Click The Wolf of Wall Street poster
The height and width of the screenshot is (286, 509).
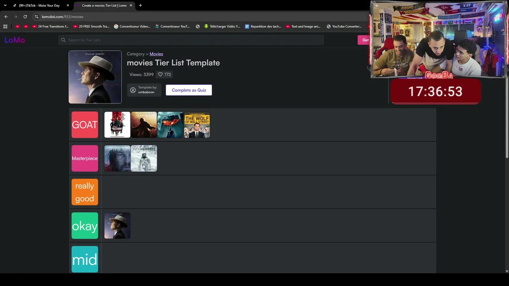[197, 125]
